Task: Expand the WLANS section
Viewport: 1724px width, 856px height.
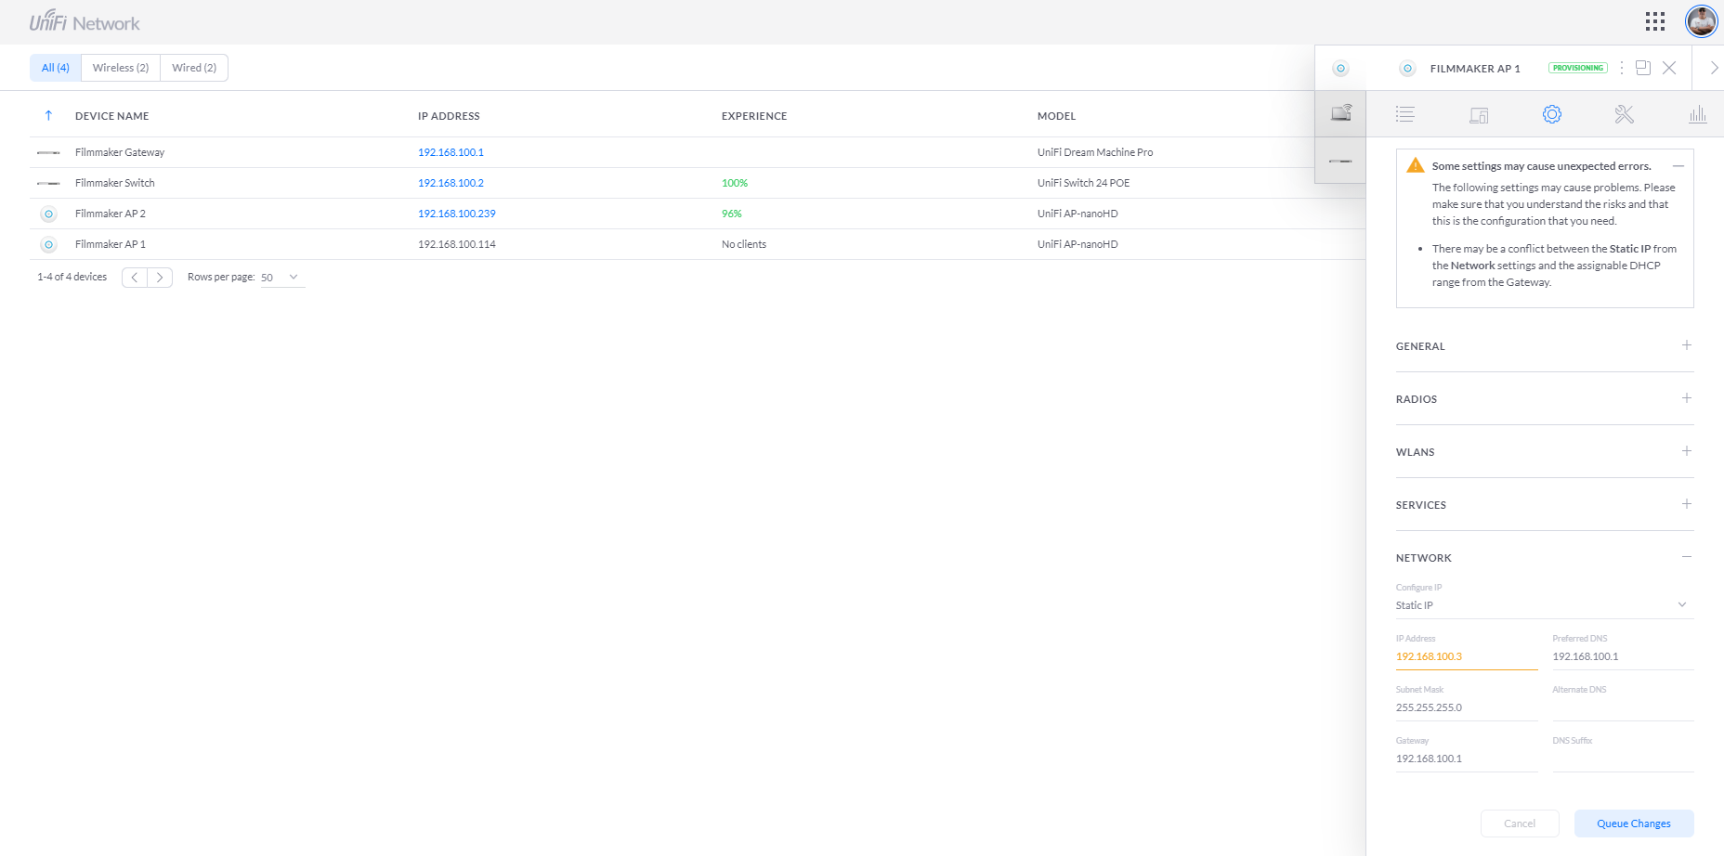Action: (1687, 451)
